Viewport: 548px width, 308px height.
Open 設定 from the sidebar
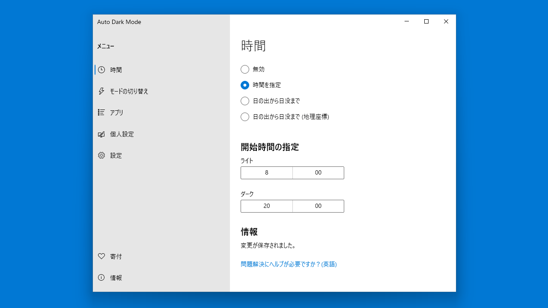click(x=161, y=155)
